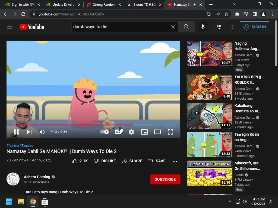The image size is (278, 208).
Task: Open the media control icon in Chrome
Action: pos(246,14)
